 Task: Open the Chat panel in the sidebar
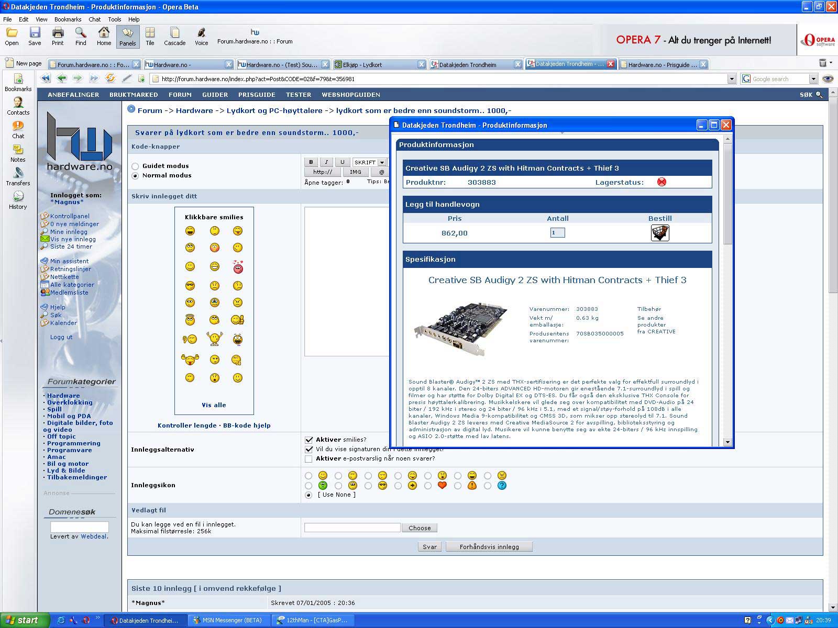(x=18, y=129)
